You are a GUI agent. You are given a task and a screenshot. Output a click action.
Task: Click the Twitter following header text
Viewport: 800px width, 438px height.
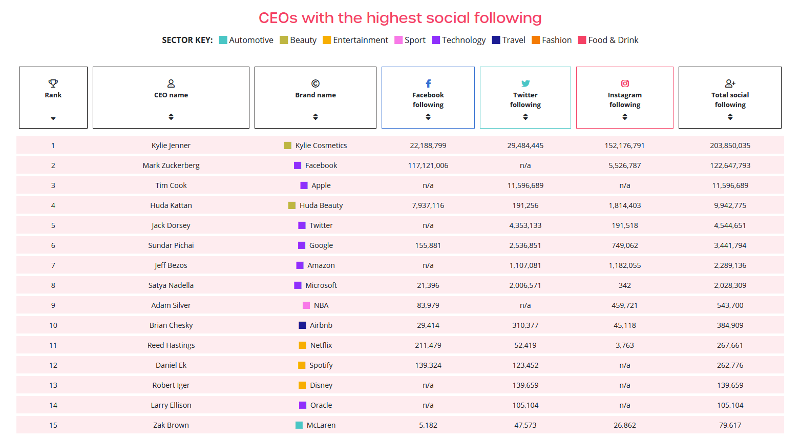click(x=525, y=100)
